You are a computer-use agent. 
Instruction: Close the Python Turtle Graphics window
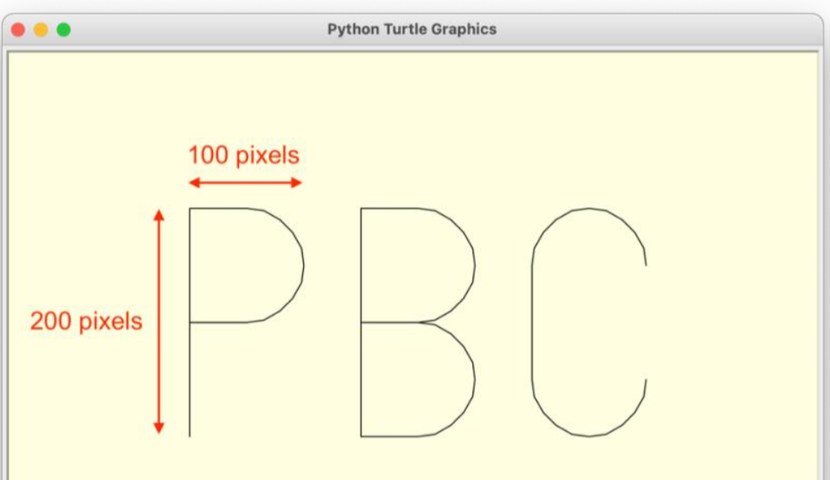tap(18, 29)
